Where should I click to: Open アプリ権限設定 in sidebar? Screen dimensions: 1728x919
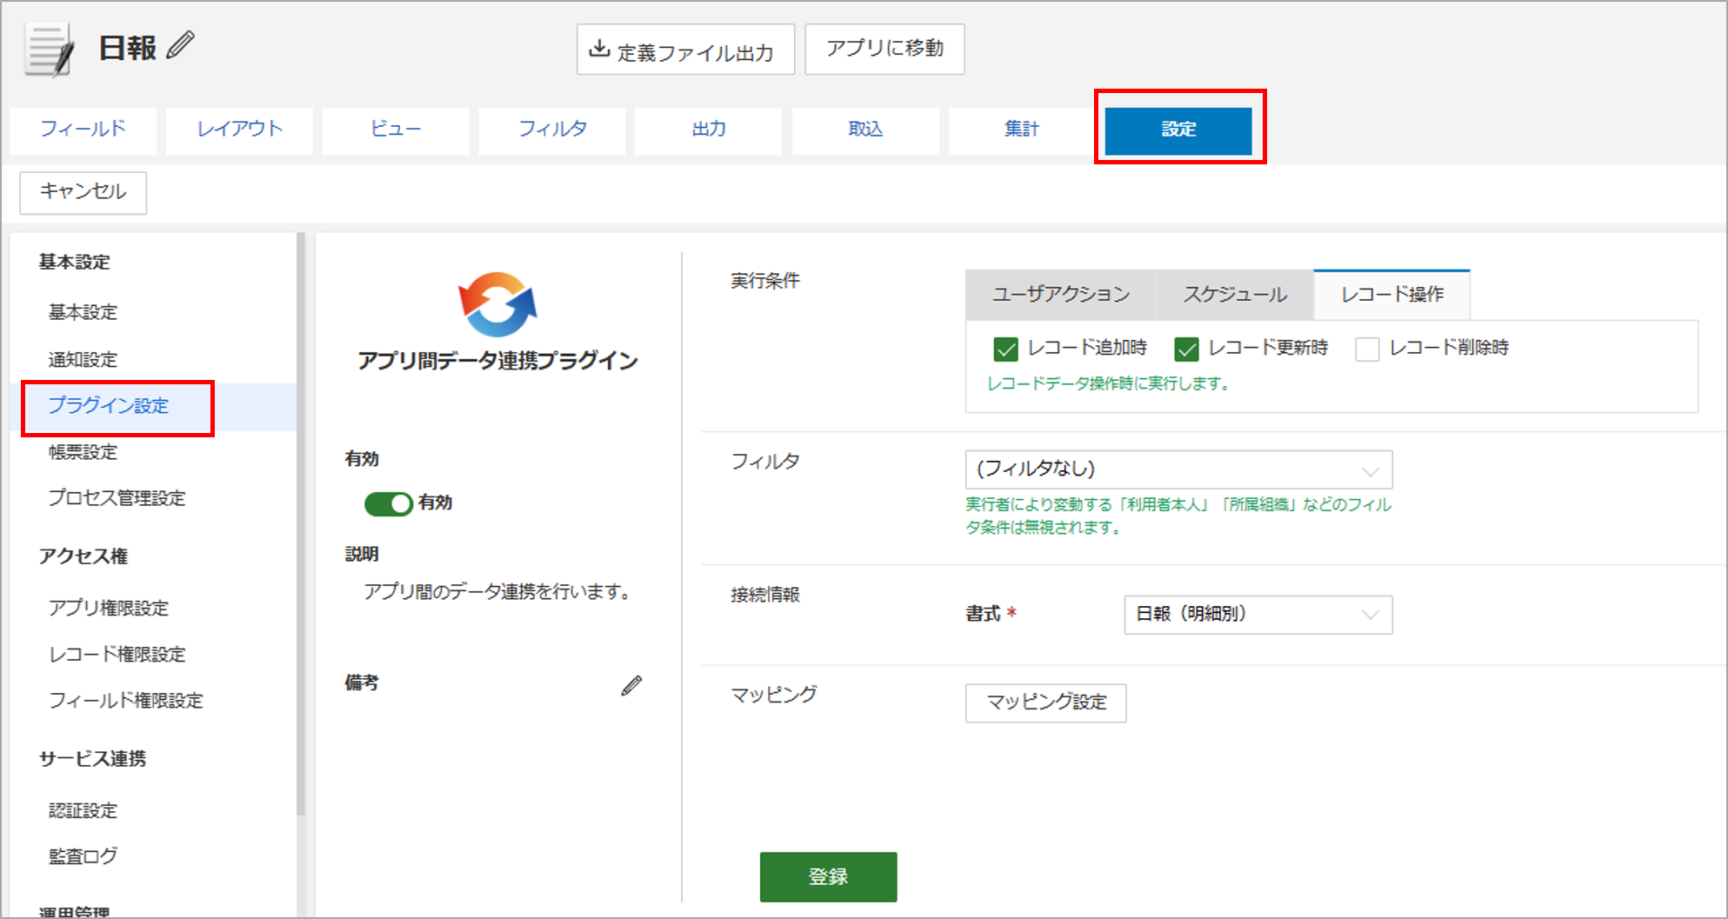(109, 608)
